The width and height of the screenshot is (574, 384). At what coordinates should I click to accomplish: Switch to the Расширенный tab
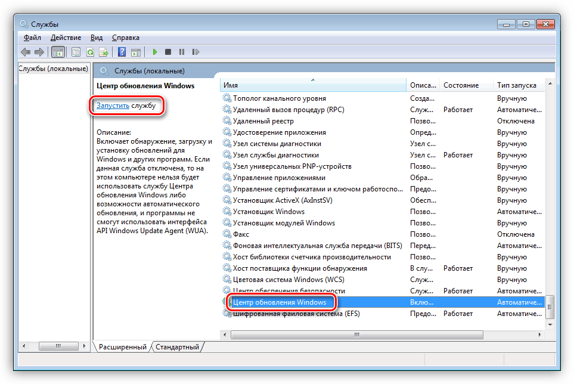123,346
